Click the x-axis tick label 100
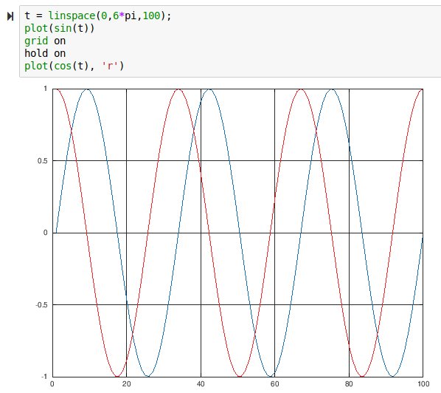The image size is (441, 393). [423, 383]
